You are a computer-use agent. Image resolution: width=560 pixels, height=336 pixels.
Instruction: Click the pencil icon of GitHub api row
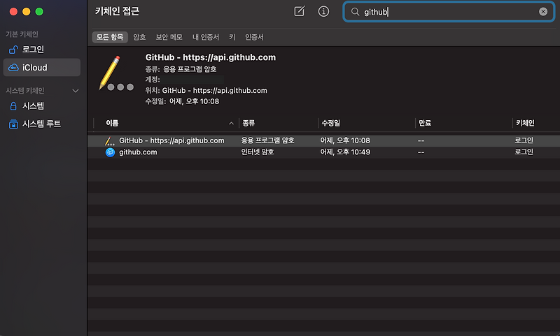110,140
